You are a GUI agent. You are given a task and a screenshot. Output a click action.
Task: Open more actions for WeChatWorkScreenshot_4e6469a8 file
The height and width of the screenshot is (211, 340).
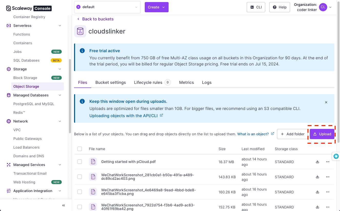click(x=328, y=192)
